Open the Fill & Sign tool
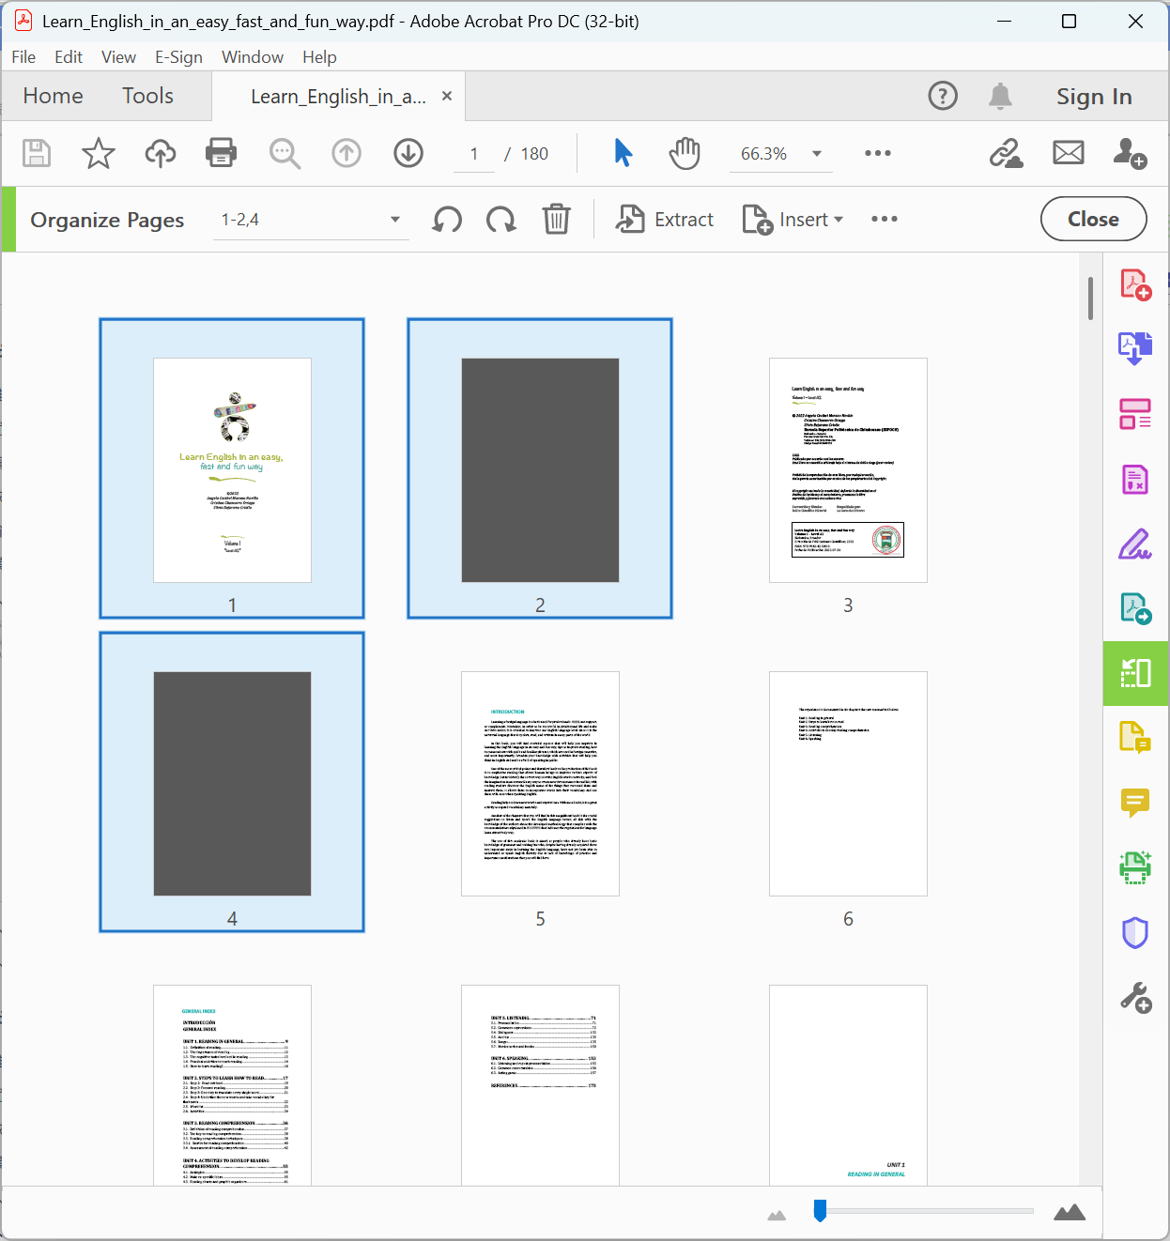 tap(1135, 544)
